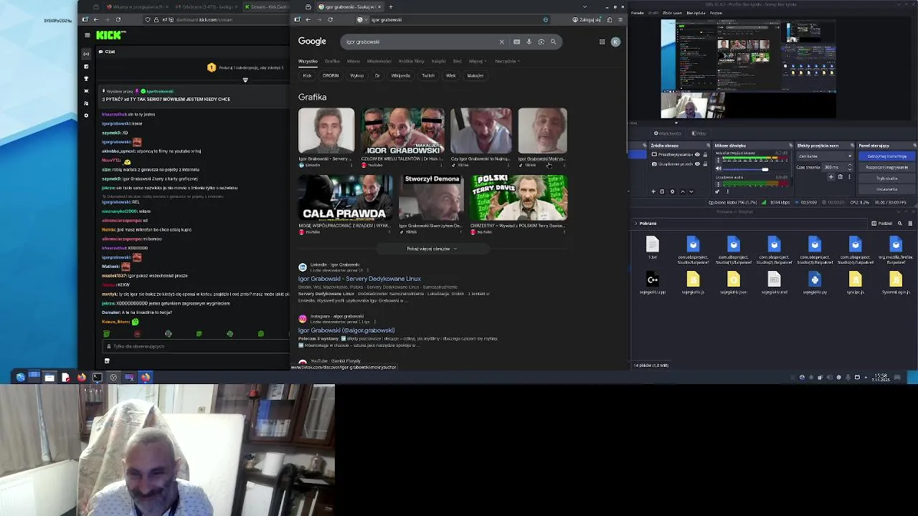
Task: Open transition options three-dot menu
Action: 850,176
